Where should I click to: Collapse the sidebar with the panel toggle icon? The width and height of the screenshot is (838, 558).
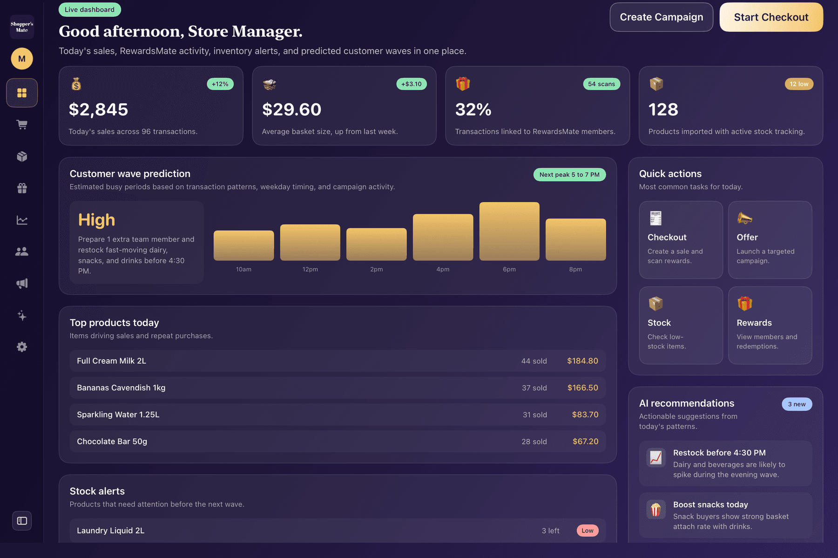22,521
